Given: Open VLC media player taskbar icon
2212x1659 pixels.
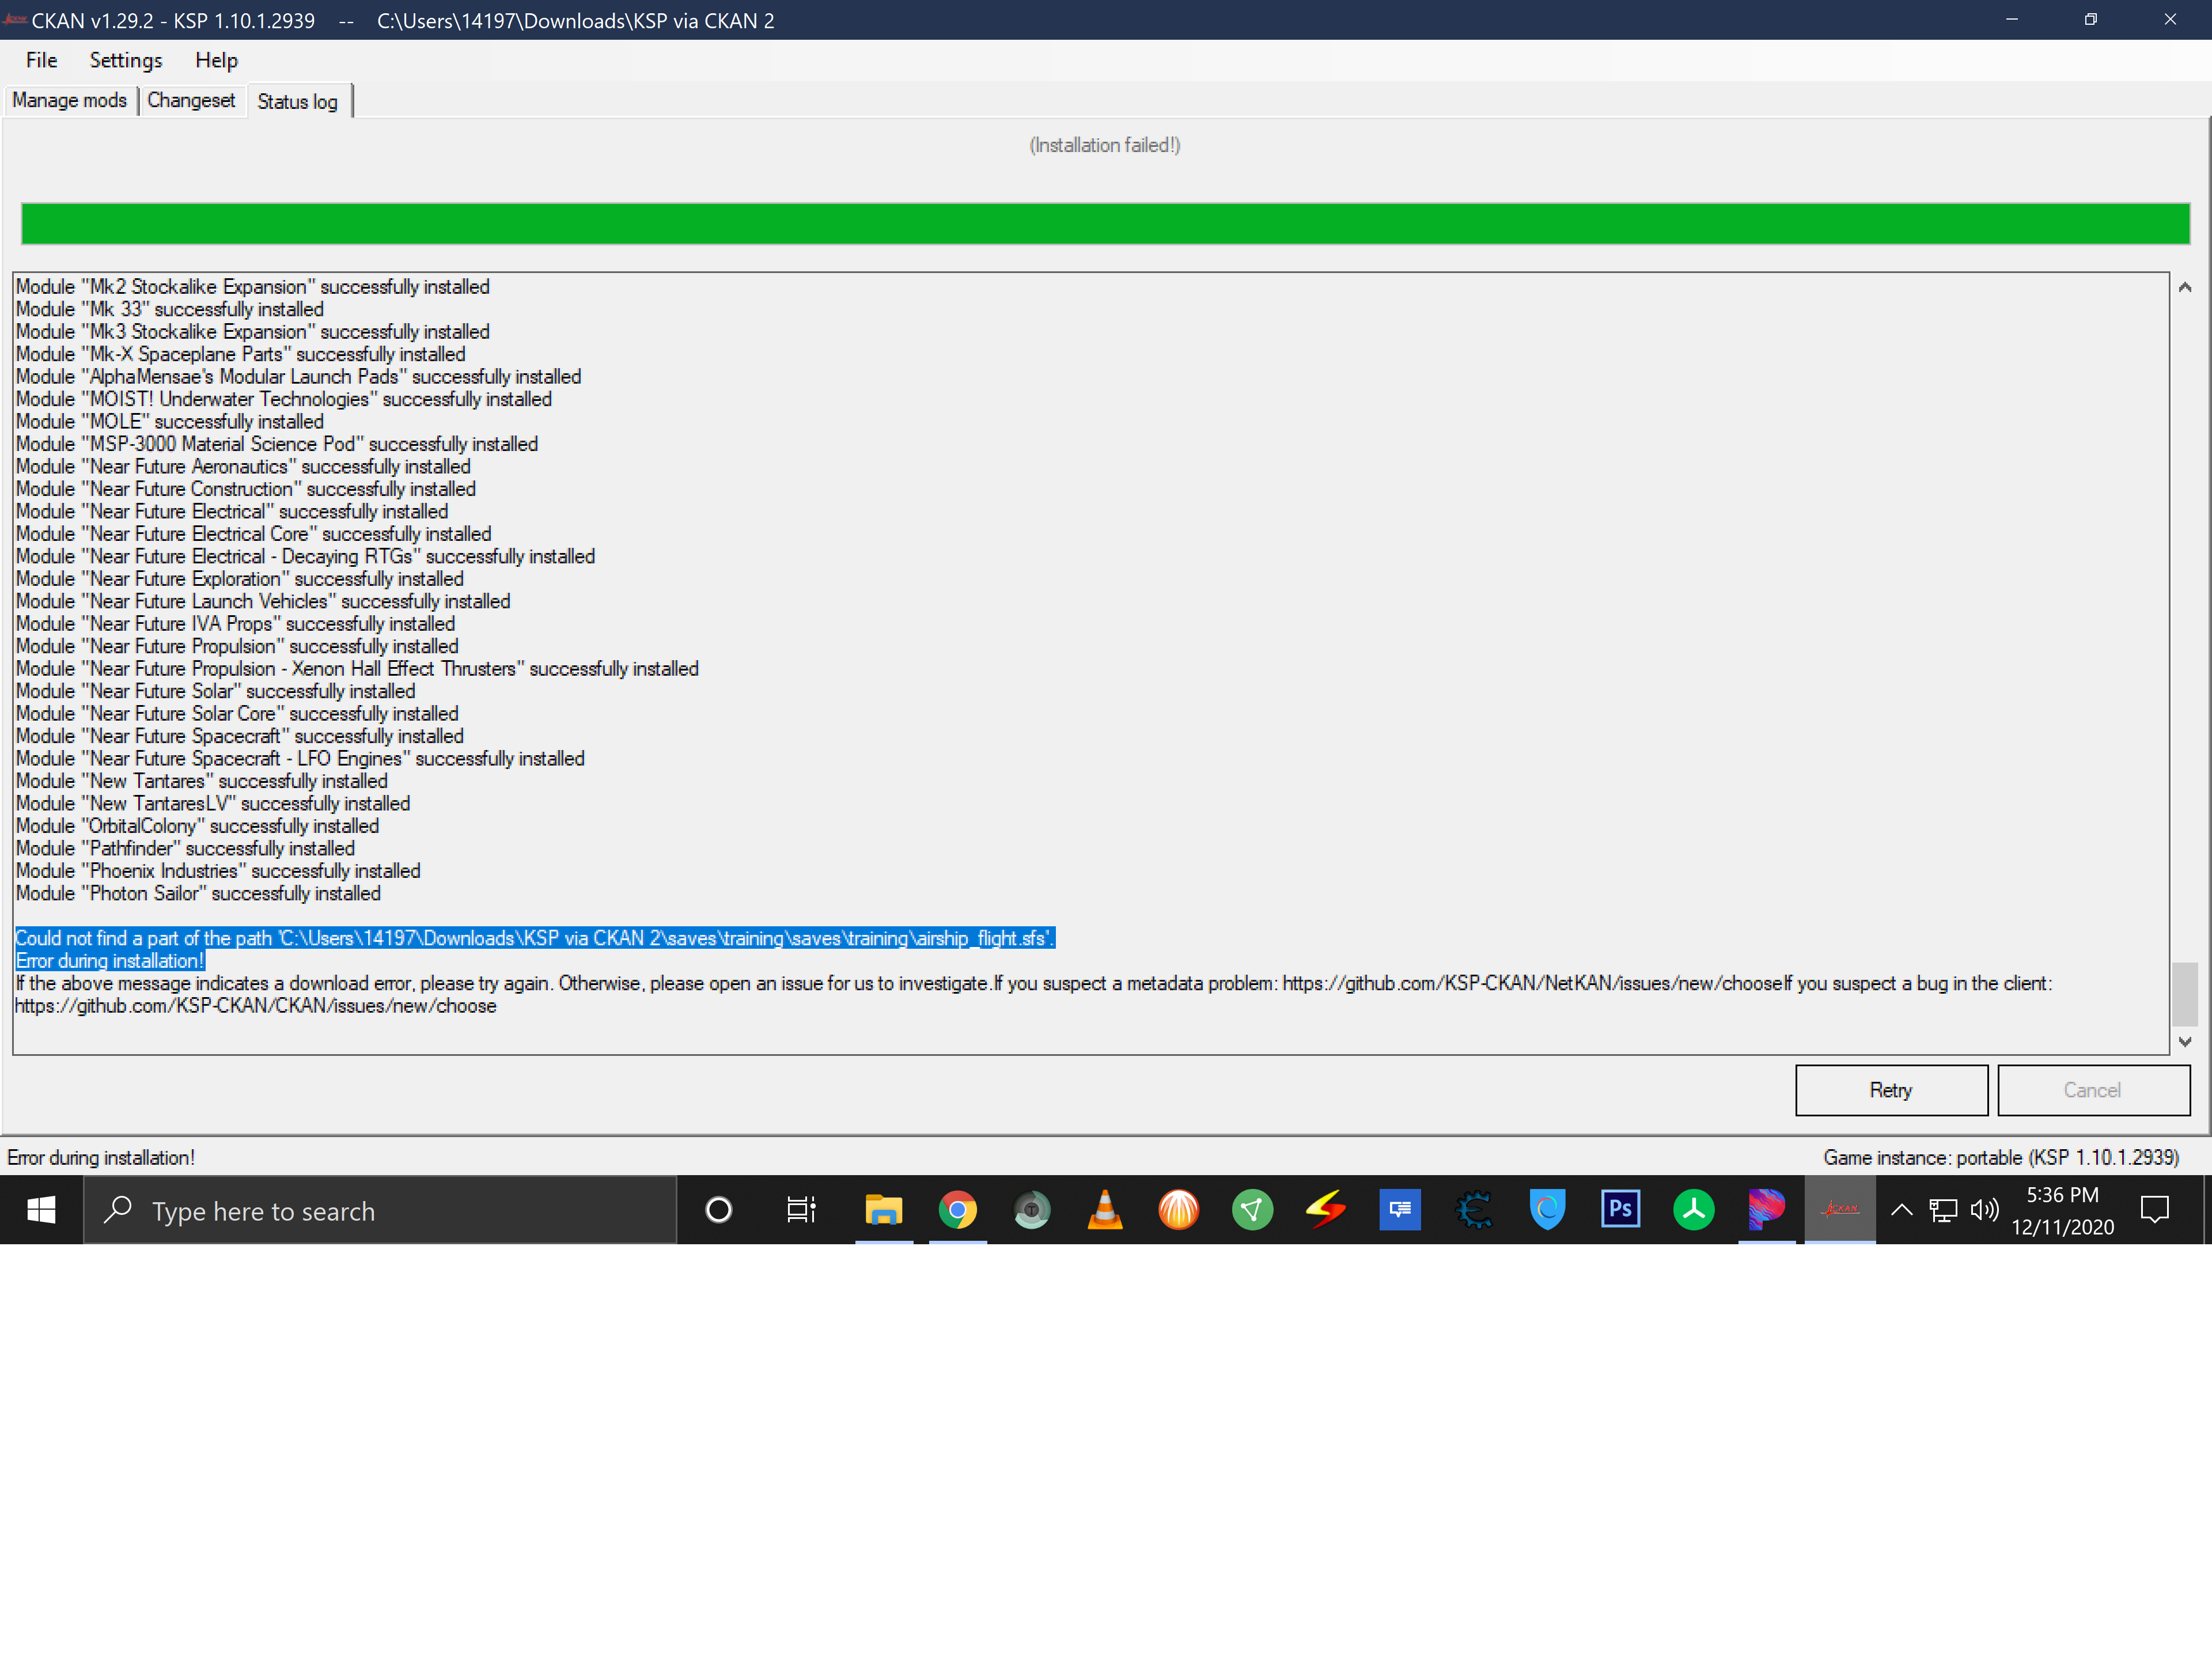Looking at the screenshot, I should [x=1105, y=1210].
